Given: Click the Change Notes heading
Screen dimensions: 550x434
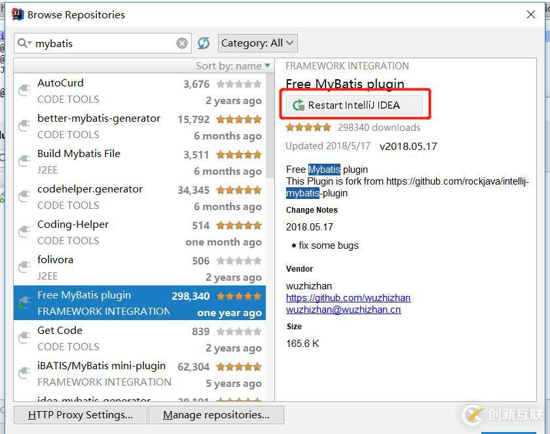Looking at the screenshot, I should 312,210.
